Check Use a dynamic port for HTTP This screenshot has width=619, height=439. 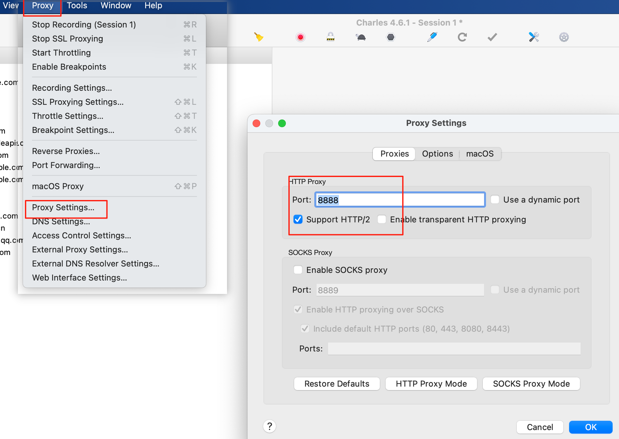pyautogui.click(x=495, y=200)
